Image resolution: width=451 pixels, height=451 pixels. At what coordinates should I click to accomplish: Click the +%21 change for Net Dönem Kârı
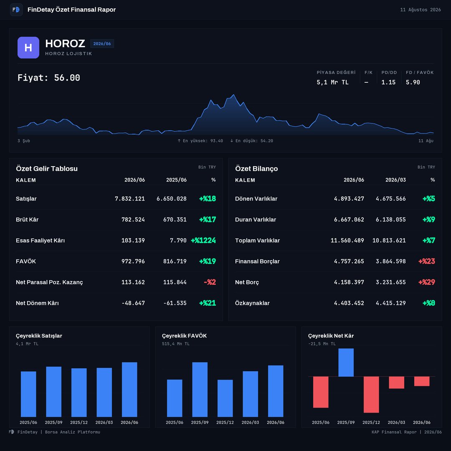208,303
